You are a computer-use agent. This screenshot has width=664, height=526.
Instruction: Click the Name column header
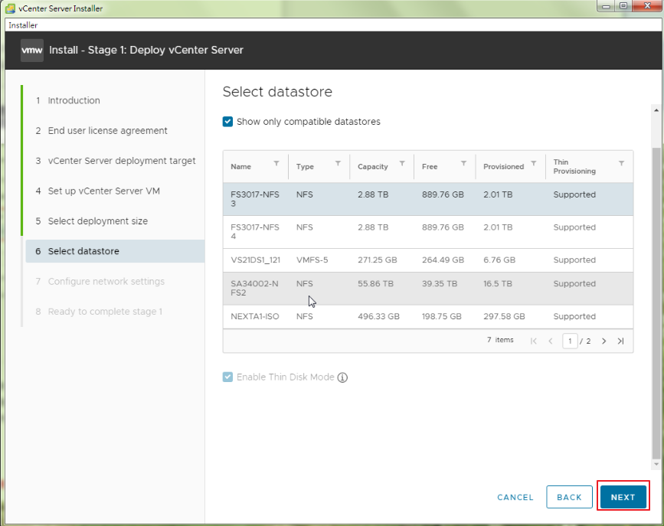tap(240, 166)
